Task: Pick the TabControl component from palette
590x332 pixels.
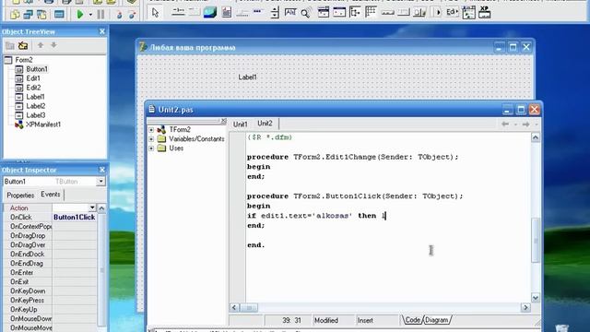Action: 178,12
